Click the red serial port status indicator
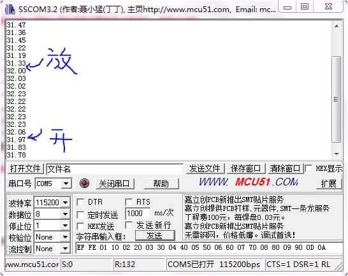This screenshot has height=276, width=348. (84, 184)
